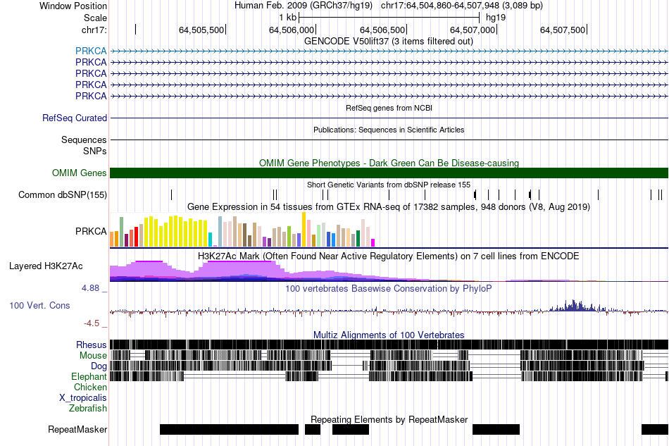Click the 100 Vert. Cons label

[39, 306]
